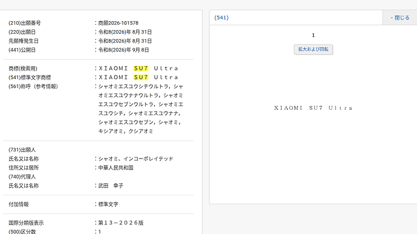The width and height of the screenshot is (417, 234).
Task: Select address value 中華人民共和国
Action: pos(116,168)
